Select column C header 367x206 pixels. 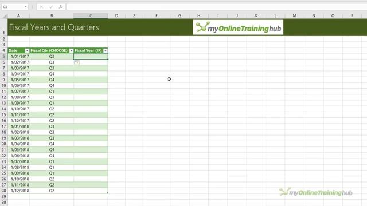pyautogui.click(x=91, y=15)
